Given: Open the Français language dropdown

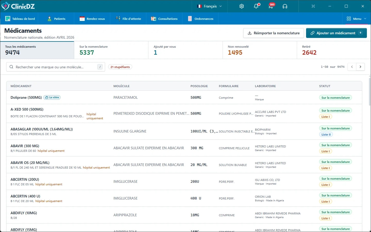Looking at the screenshot, I should click(x=209, y=6).
